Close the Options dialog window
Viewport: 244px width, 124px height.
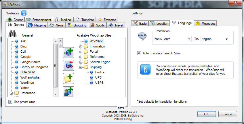235,3
